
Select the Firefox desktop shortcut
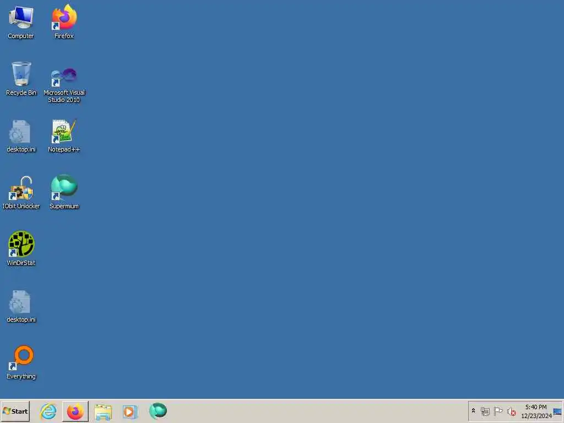pyautogui.click(x=64, y=22)
